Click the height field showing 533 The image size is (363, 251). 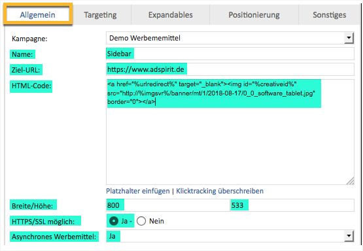tap(292, 205)
